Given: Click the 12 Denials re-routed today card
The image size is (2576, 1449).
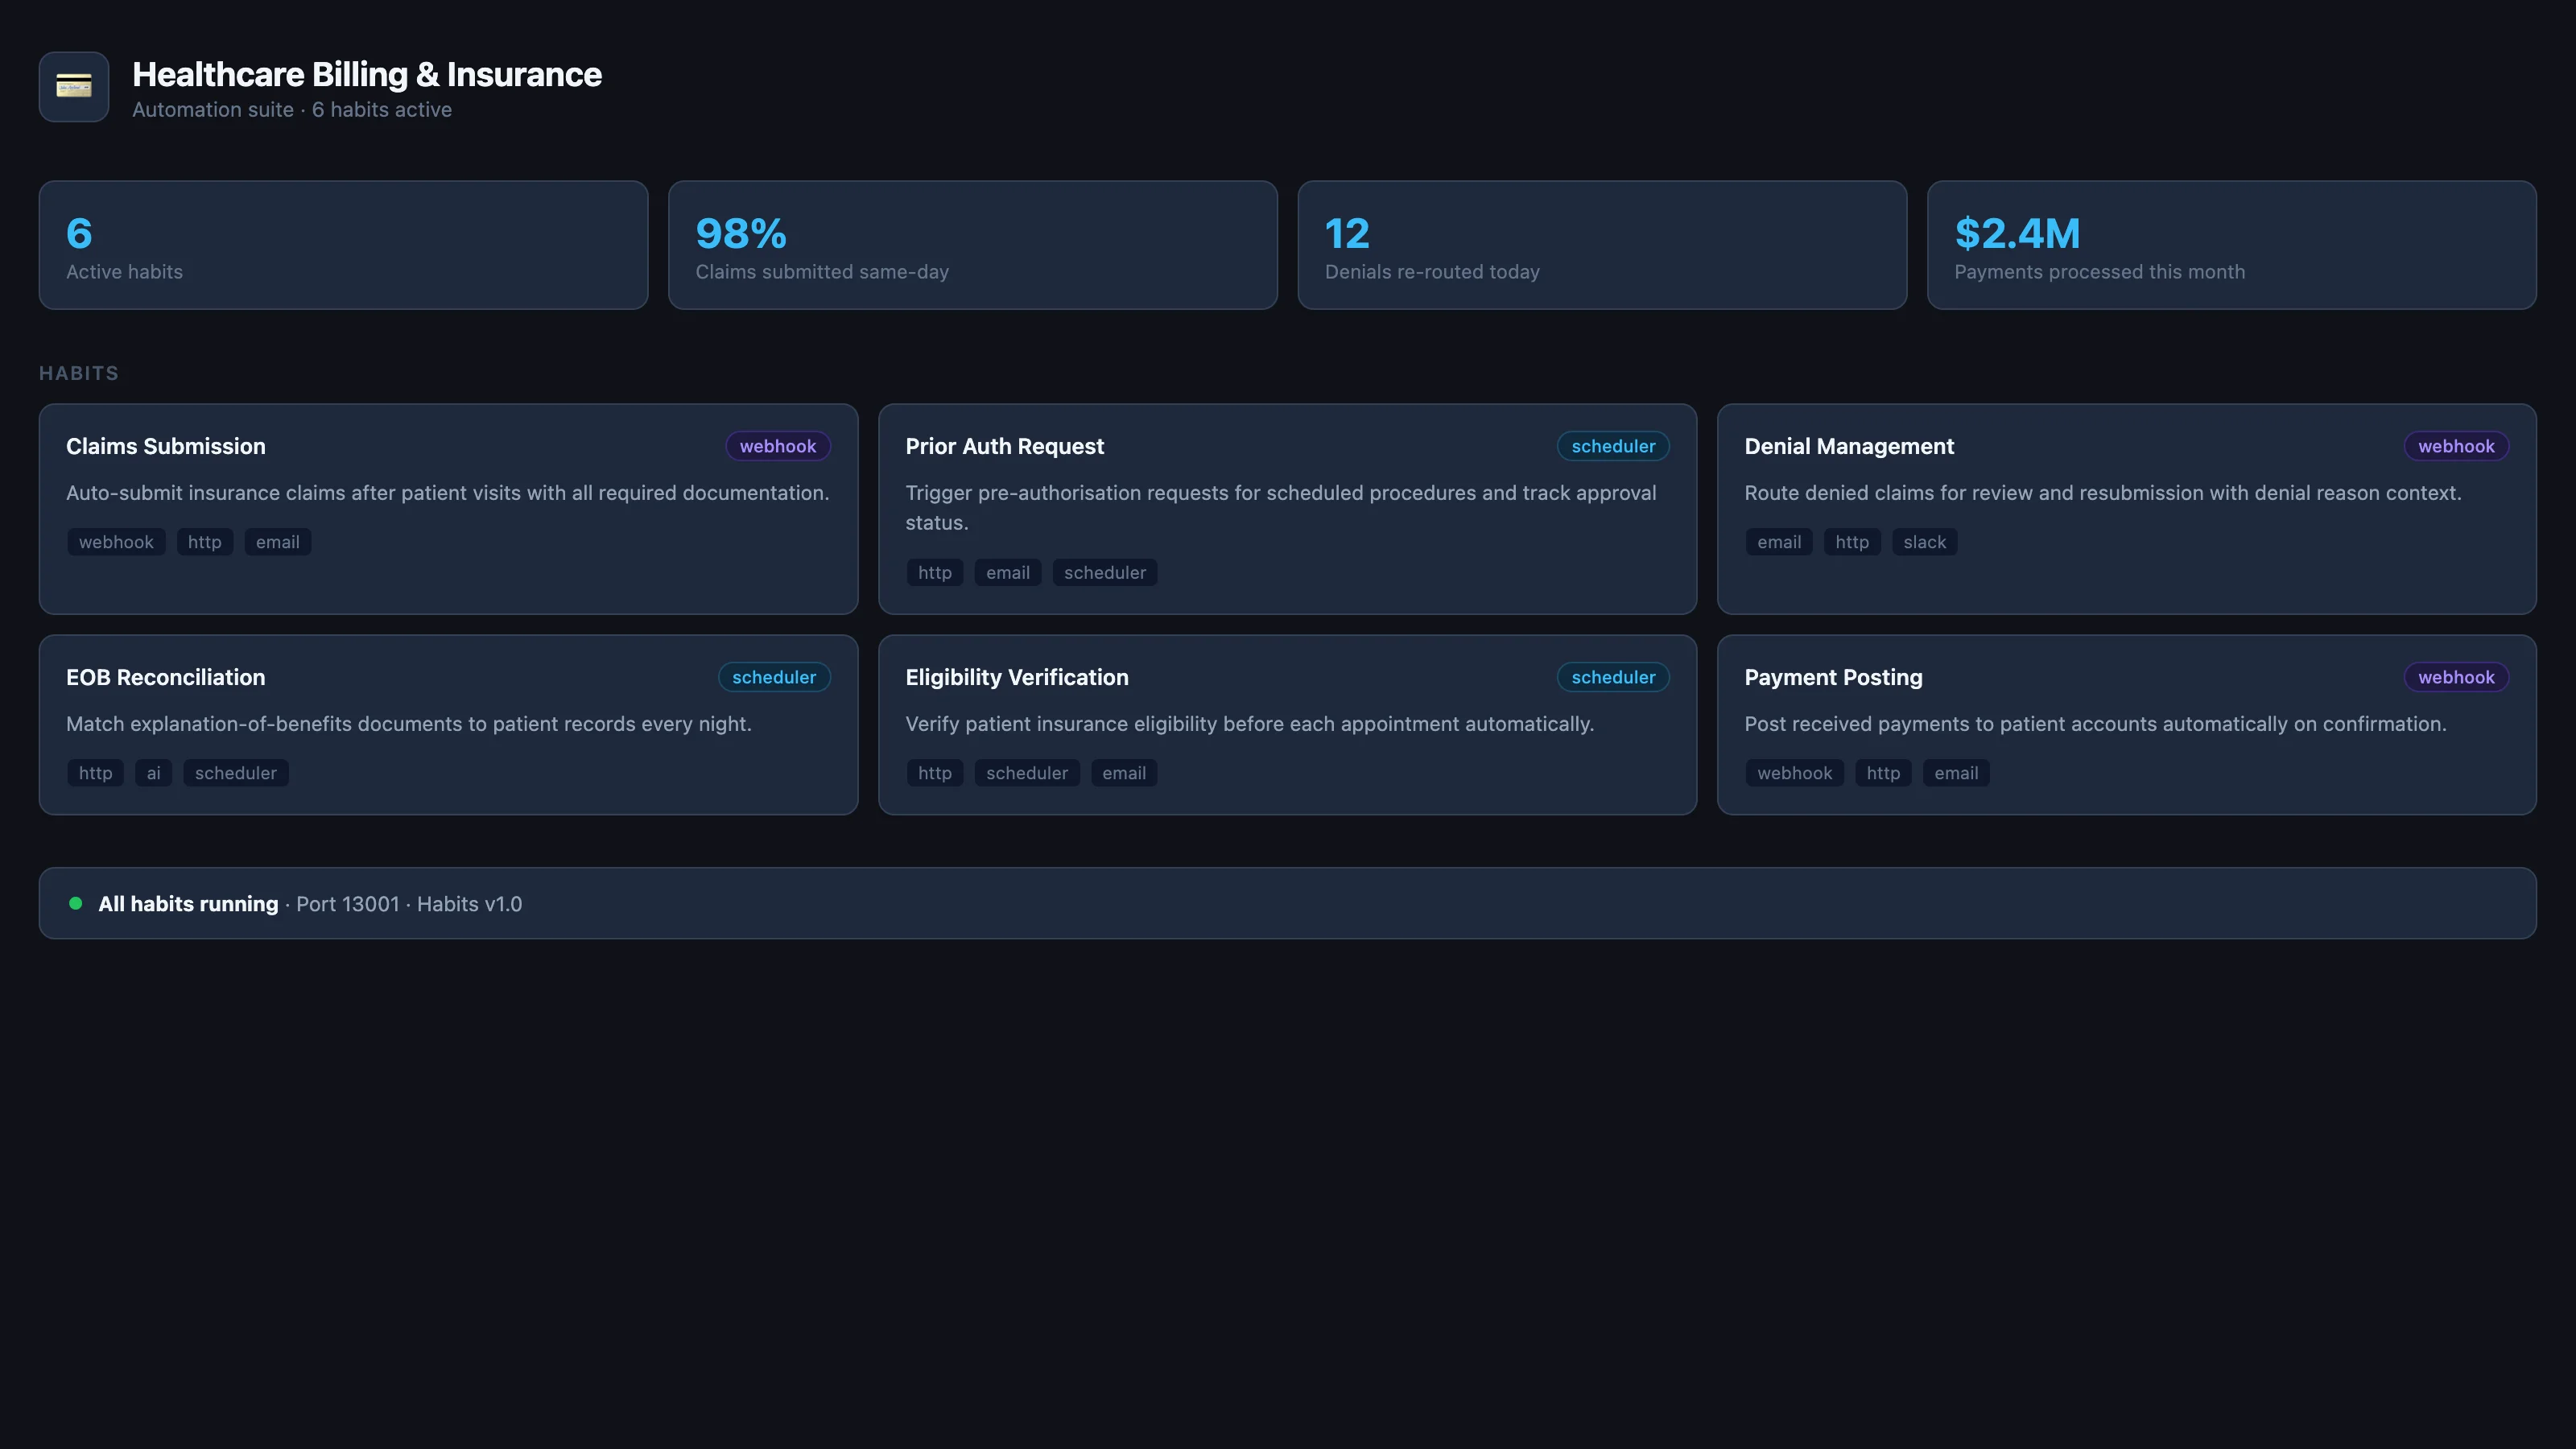Looking at the screenshot, I should tap(1602, 245).
